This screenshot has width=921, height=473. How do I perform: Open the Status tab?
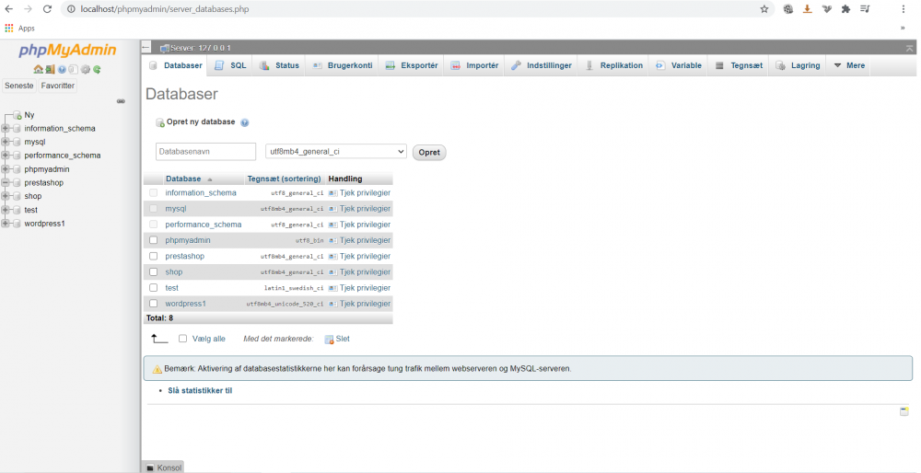pos(280,65)
